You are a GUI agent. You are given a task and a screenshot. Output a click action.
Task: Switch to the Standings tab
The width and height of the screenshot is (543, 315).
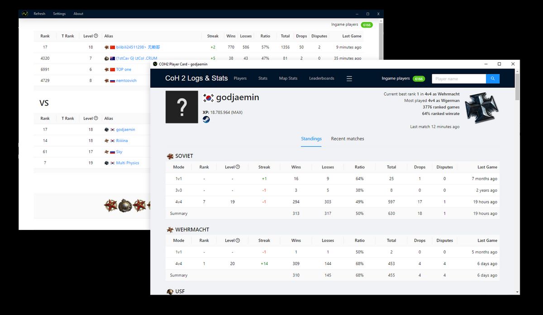click(x=311, y=138)
